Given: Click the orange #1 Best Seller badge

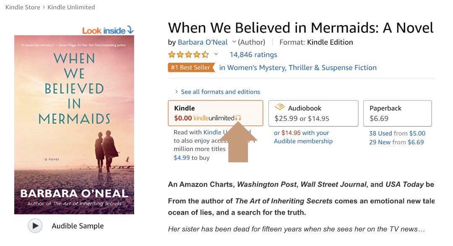Looking at the screenshot, I should [x=190, y=67].
